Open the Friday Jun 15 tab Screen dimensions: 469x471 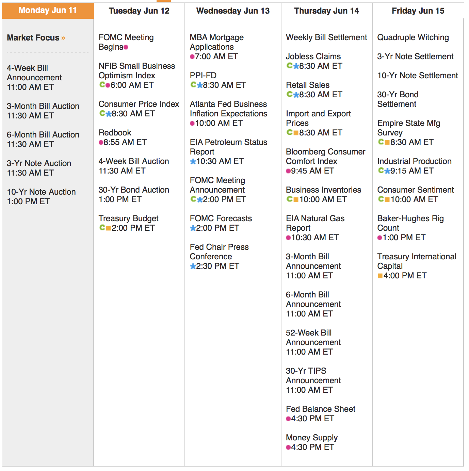pos(418,11)
